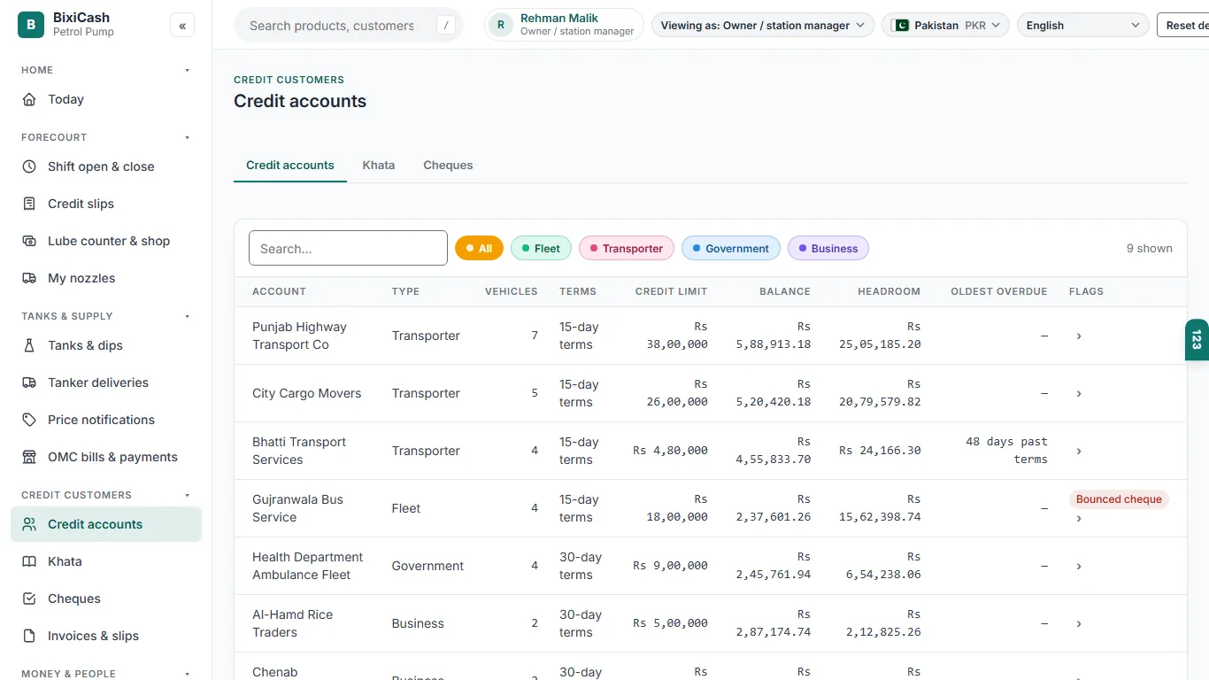Click the Bounced cheque flag
This screenshot has height=680, width=1209.
point(1119,499)
